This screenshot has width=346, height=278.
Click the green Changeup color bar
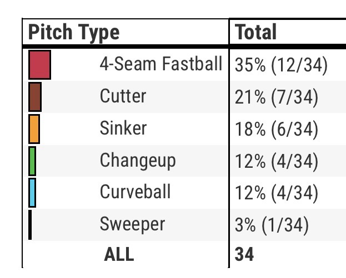32,161
